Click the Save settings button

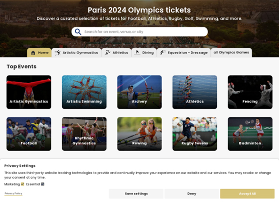click(x=136, y=194)
